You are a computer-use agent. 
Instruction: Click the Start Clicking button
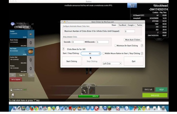(72, 61)
